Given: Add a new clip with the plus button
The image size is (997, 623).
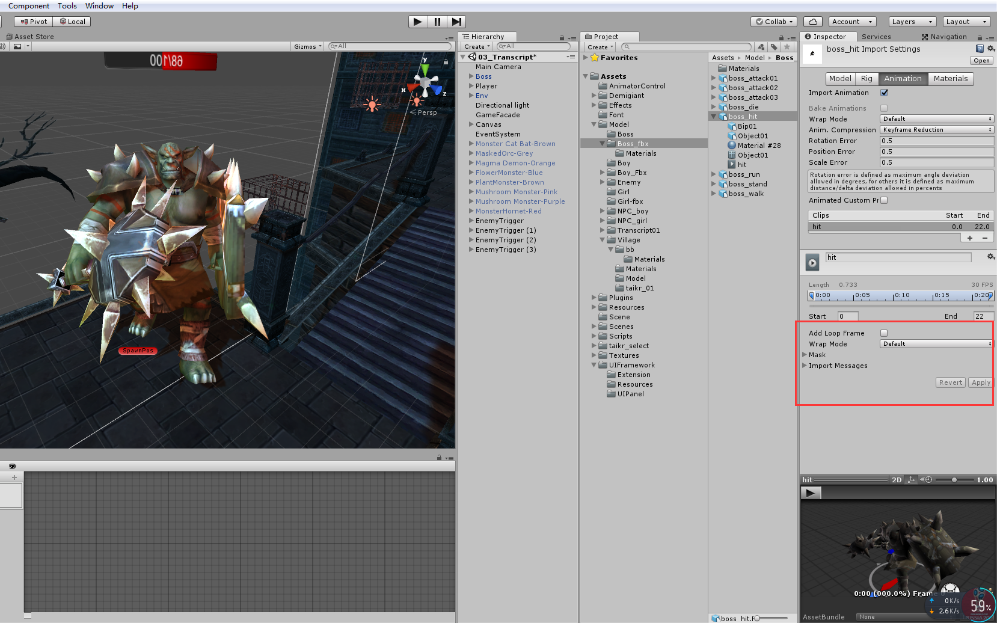Looking at the screenshot, I should coord(970,238).
